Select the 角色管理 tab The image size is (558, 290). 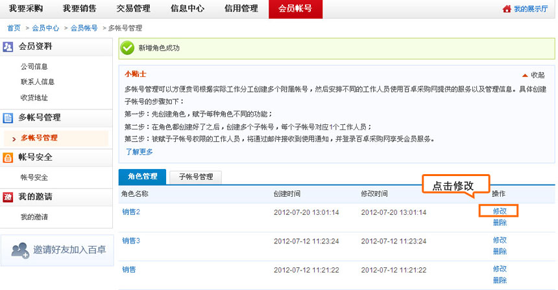[142, 176]
